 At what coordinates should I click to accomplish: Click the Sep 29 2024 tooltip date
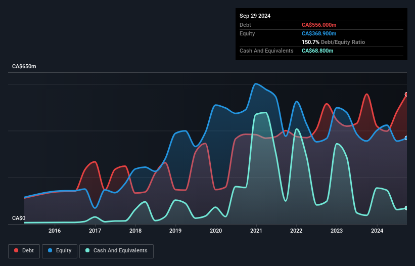coord(255,16)
